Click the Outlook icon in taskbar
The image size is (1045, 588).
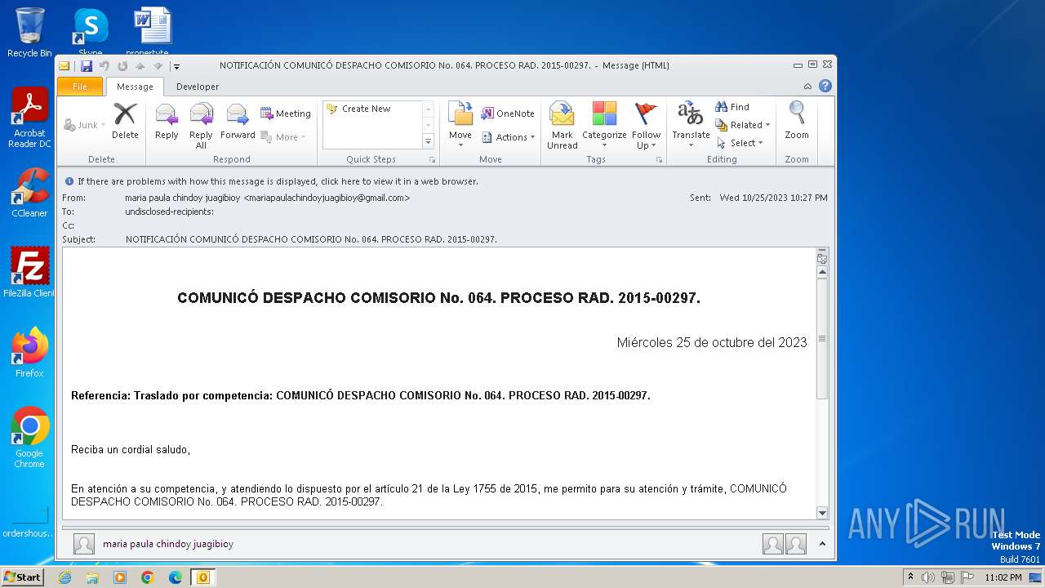pos(202,577)
